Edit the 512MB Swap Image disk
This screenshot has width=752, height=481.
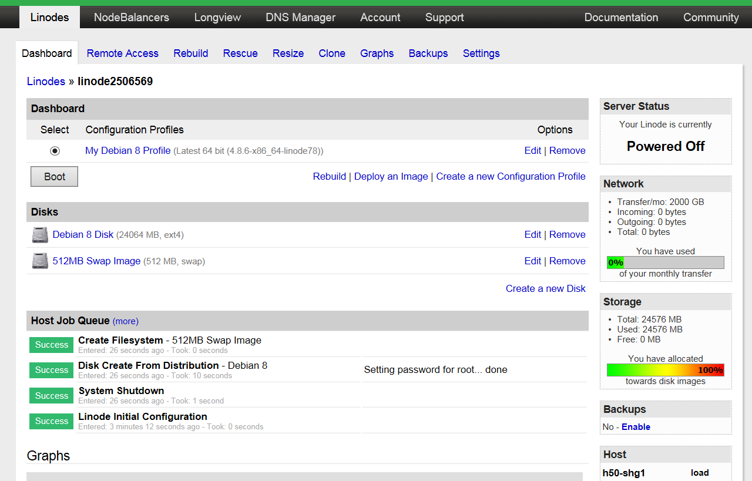[533, 261]
